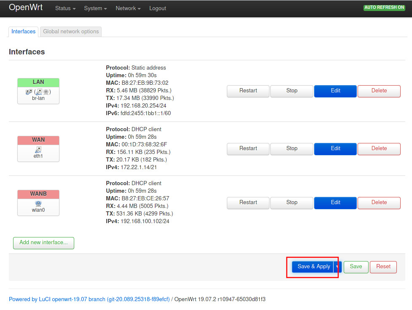Click the wlan0 device name

click(38, 210)
